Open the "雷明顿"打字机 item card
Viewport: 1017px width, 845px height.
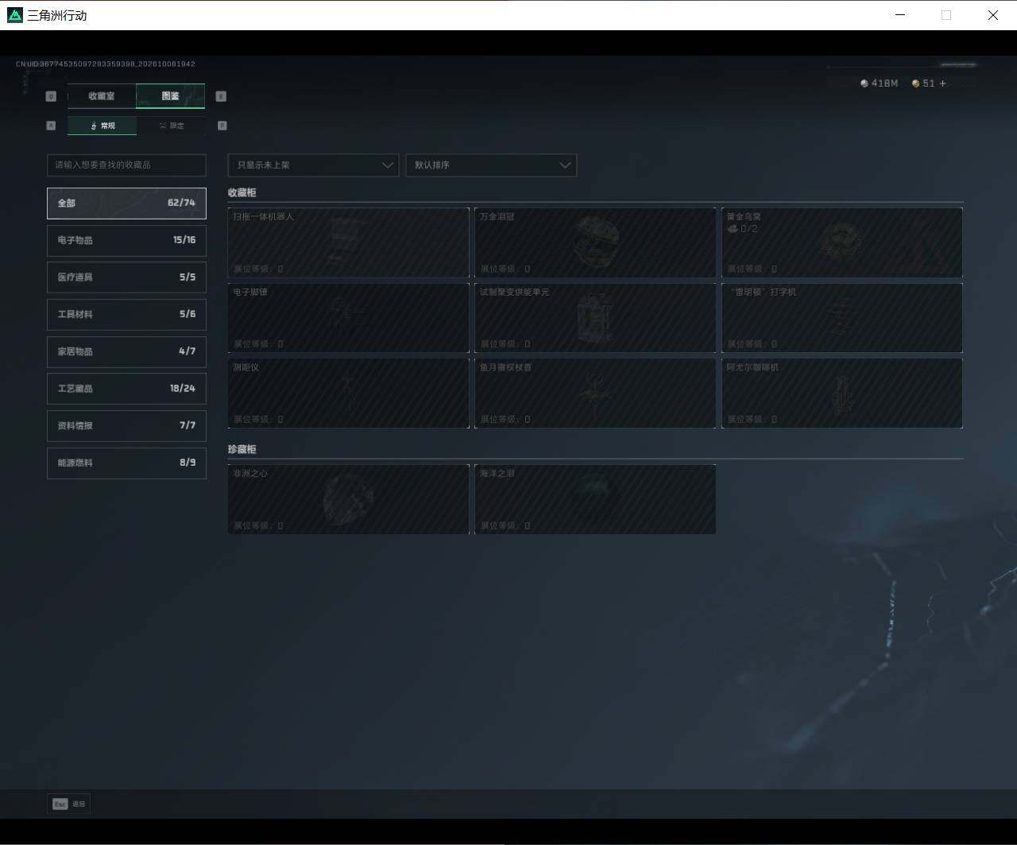[x=842, y=318]
